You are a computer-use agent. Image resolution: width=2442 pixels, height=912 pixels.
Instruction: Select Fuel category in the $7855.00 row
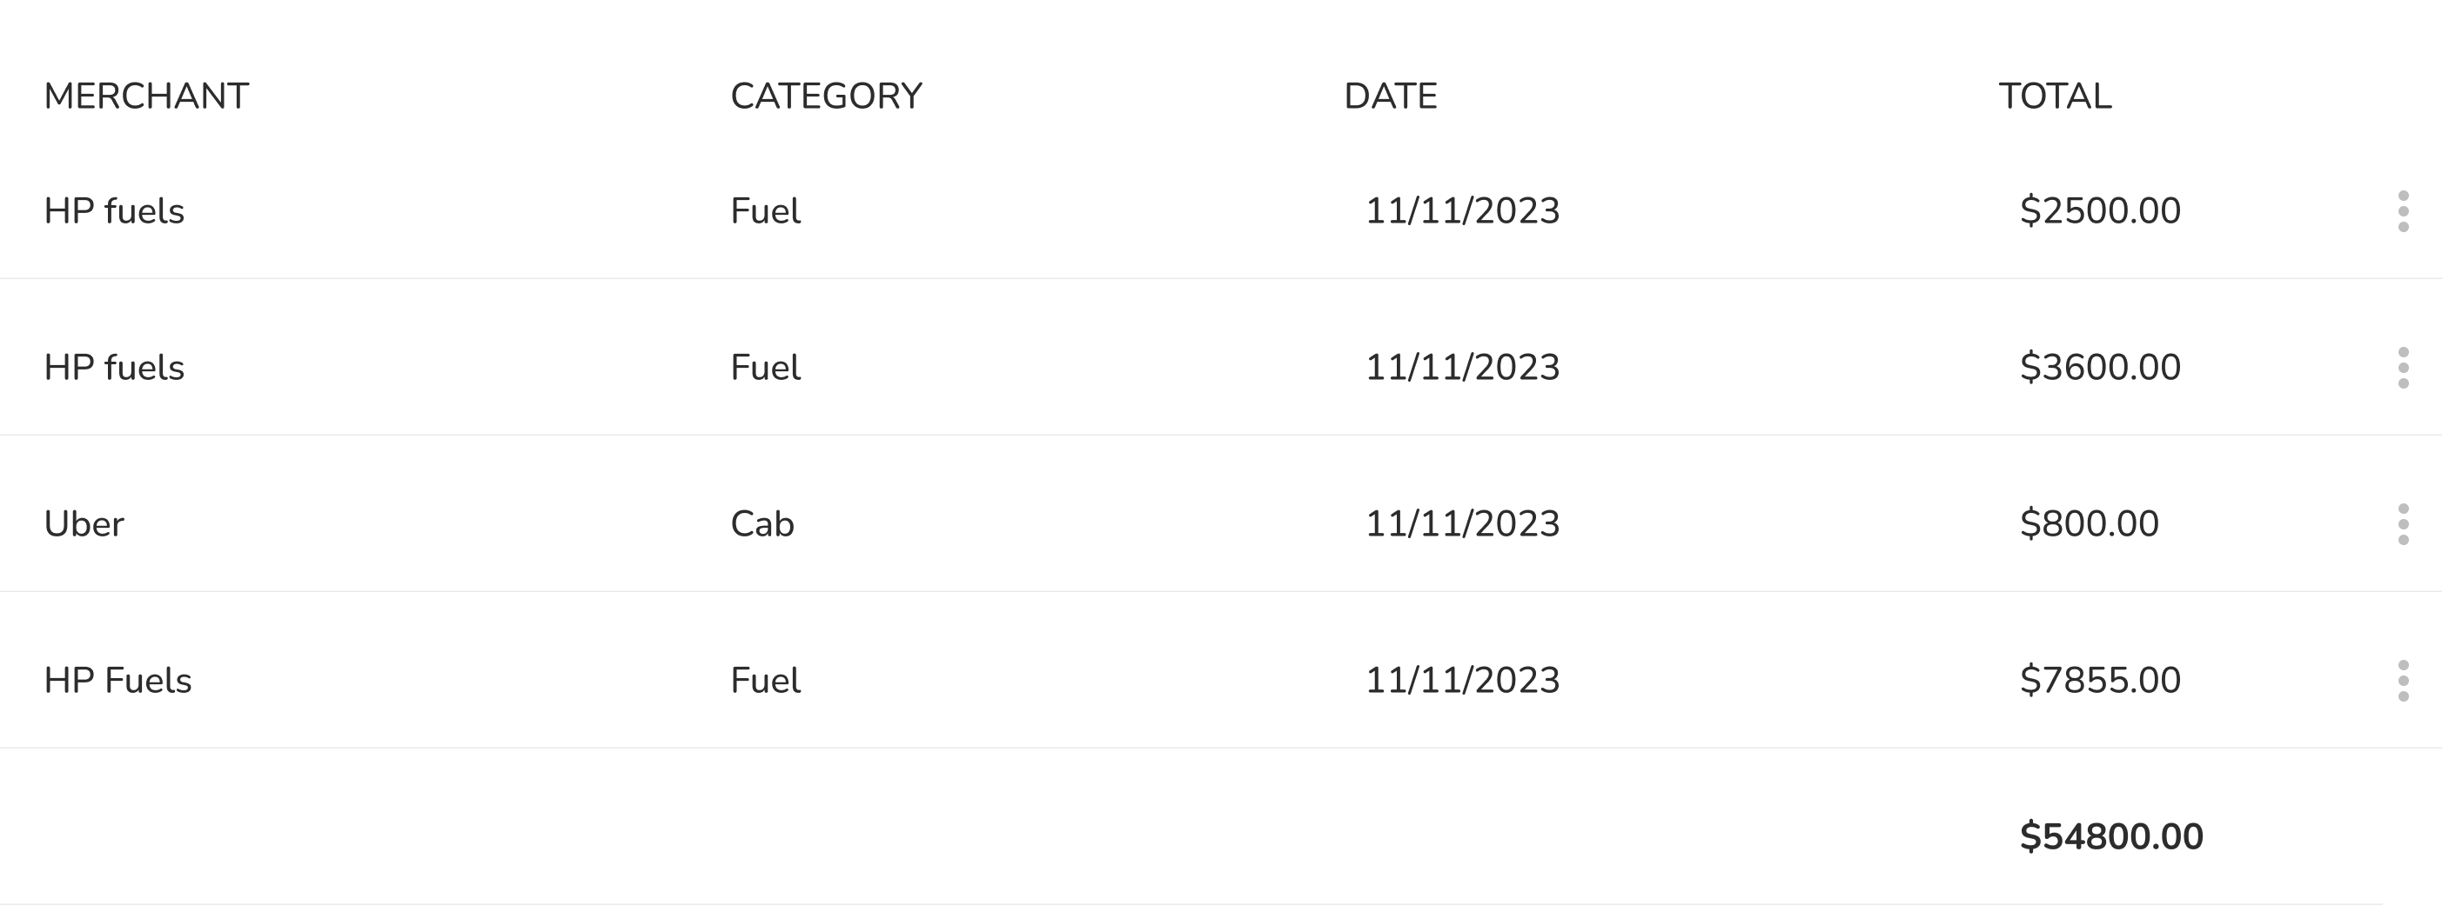pyautogui.click(x=765, y=681)
